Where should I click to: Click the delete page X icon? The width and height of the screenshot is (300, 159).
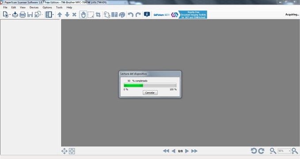click(x=74, y=15)
